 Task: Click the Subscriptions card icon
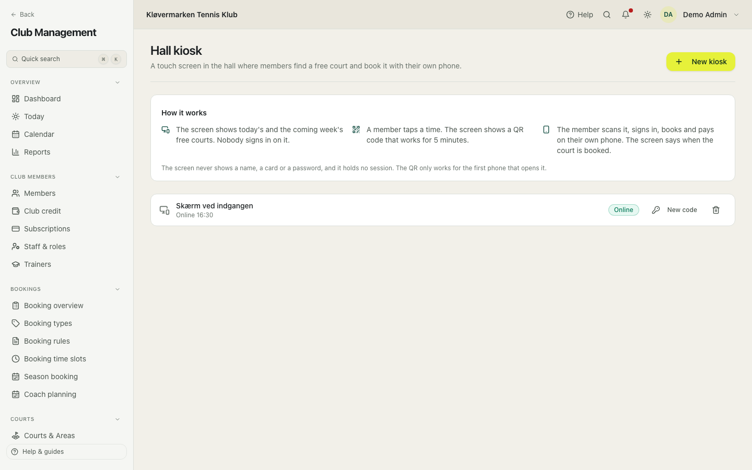(x=16, y=229)
